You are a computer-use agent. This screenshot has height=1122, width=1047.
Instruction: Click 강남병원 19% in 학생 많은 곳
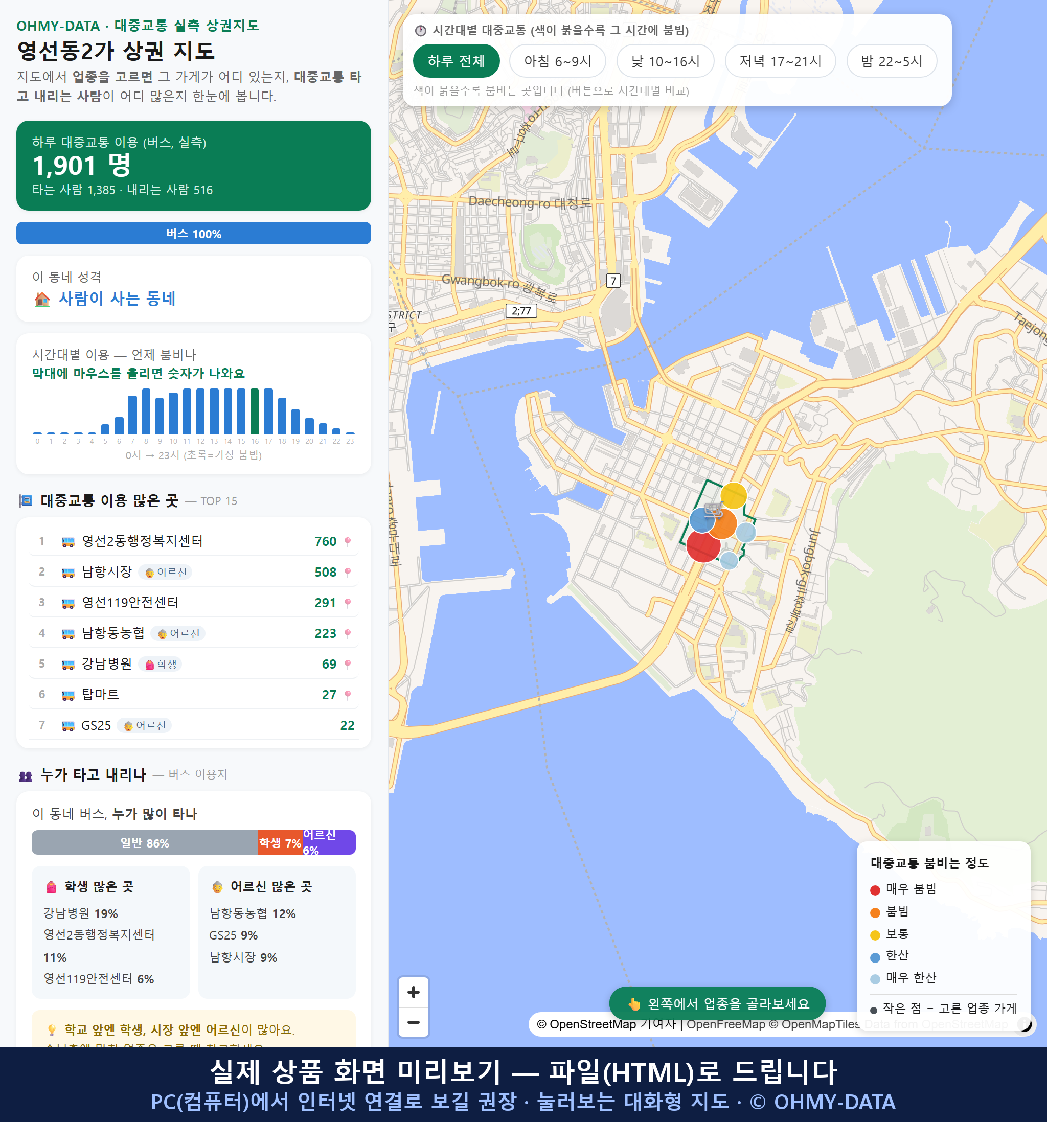pyautogui.click(x=81, y=914)
